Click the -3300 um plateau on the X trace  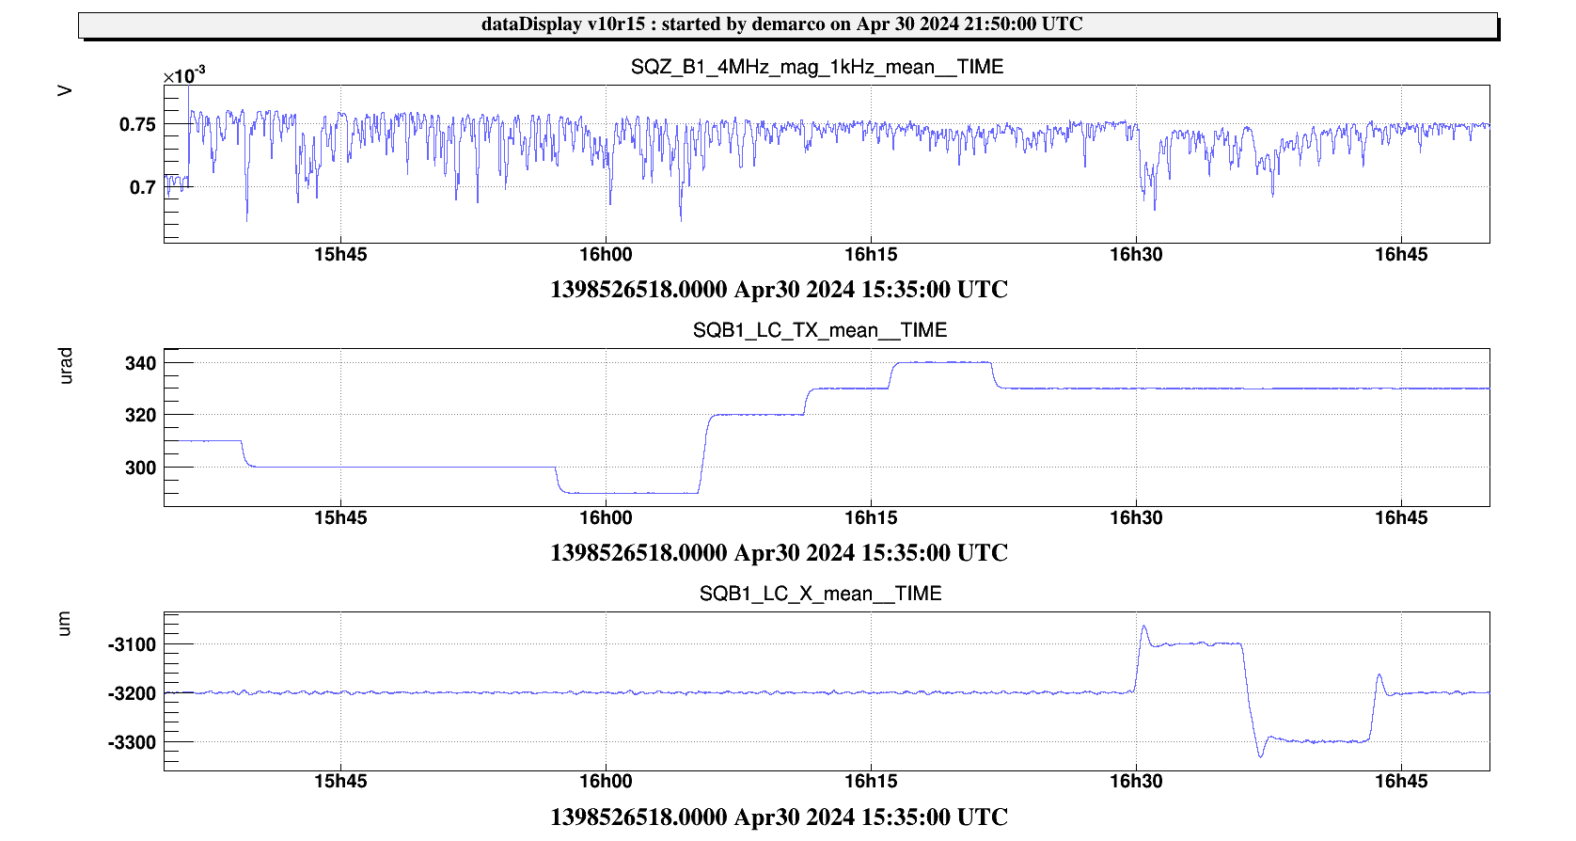click(x=1318, y=741)
